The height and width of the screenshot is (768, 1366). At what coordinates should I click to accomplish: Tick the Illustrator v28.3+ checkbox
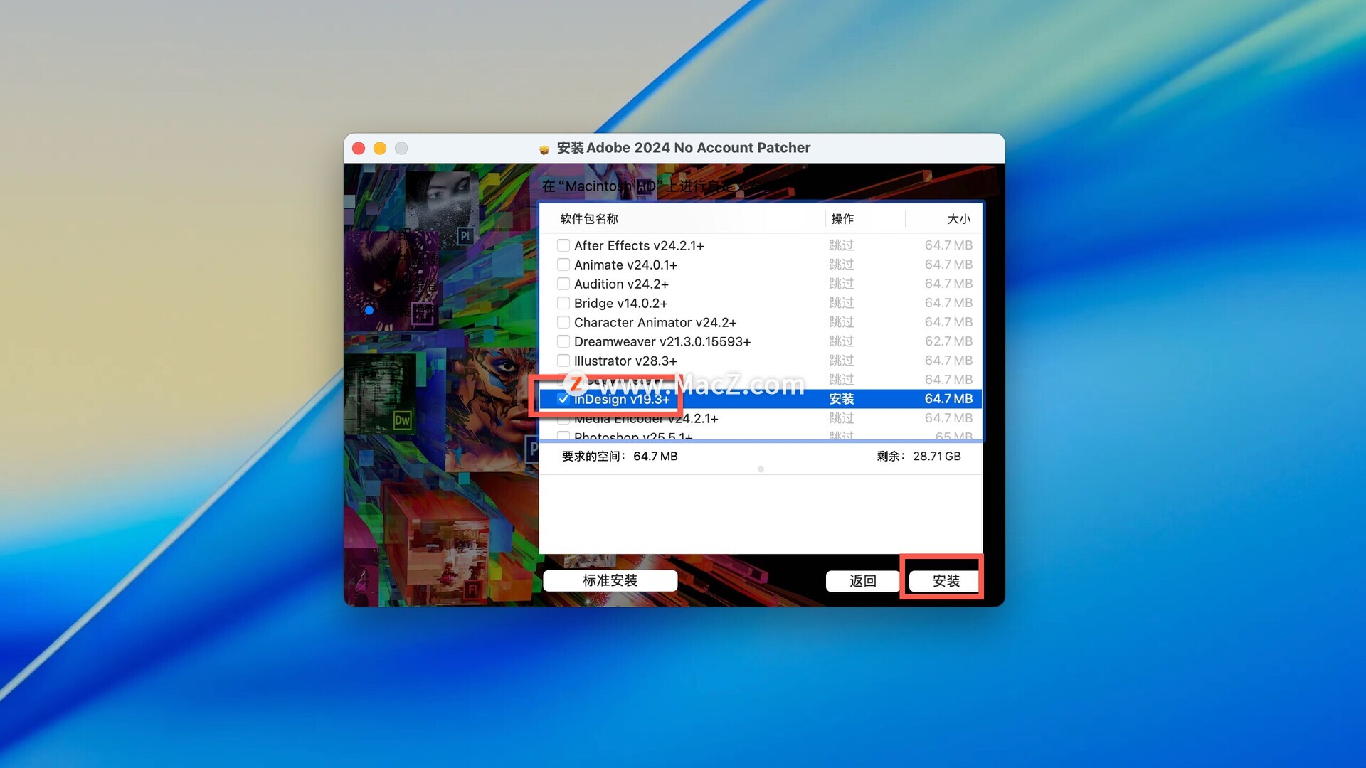[x=563, y=361]
